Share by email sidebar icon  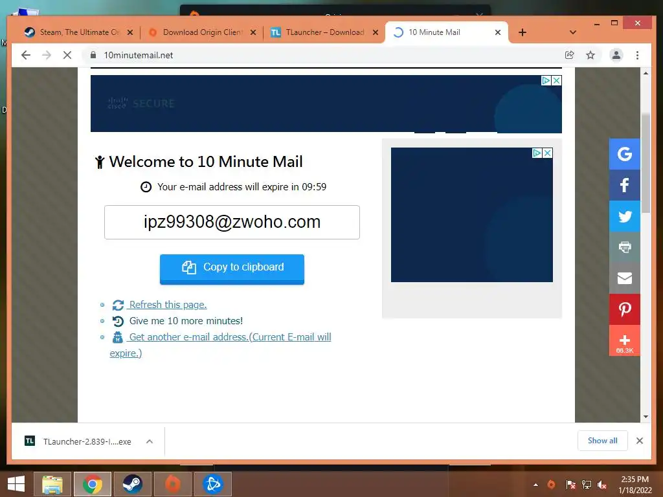pos(625,278)
